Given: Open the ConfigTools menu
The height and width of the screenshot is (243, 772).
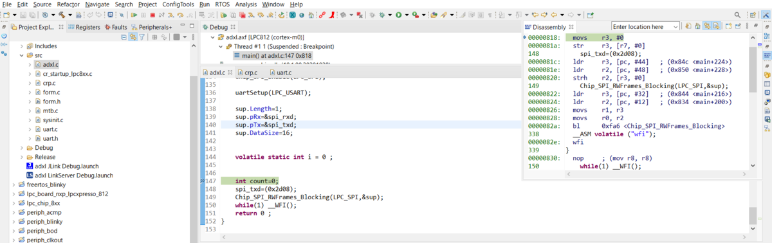Looking at the screenshot, I should 178,4.
